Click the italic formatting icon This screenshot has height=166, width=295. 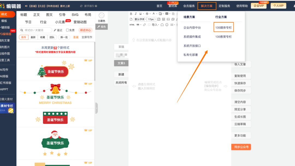pyautogui.click(x=135, y=14)
